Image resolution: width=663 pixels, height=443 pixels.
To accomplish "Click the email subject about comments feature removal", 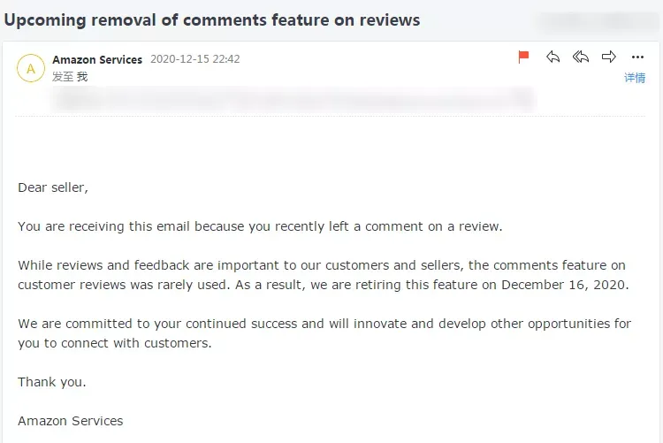I will tap(212, 19).
